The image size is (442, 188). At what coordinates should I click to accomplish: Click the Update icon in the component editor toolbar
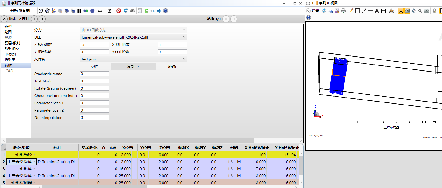[x=41, y=11]
